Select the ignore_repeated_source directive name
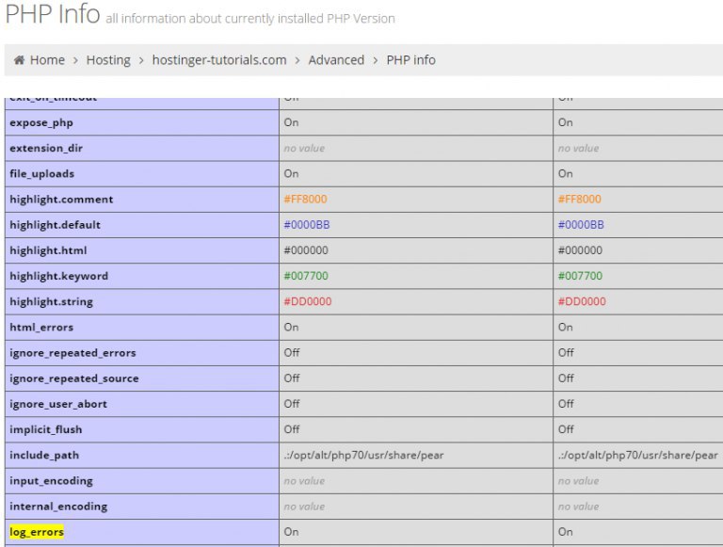Image resolution: width=723 pixels, height=547 pixels. [74, 378]
